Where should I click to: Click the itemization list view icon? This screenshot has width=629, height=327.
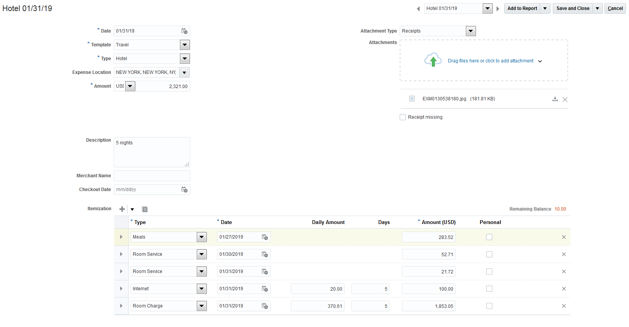145,209
